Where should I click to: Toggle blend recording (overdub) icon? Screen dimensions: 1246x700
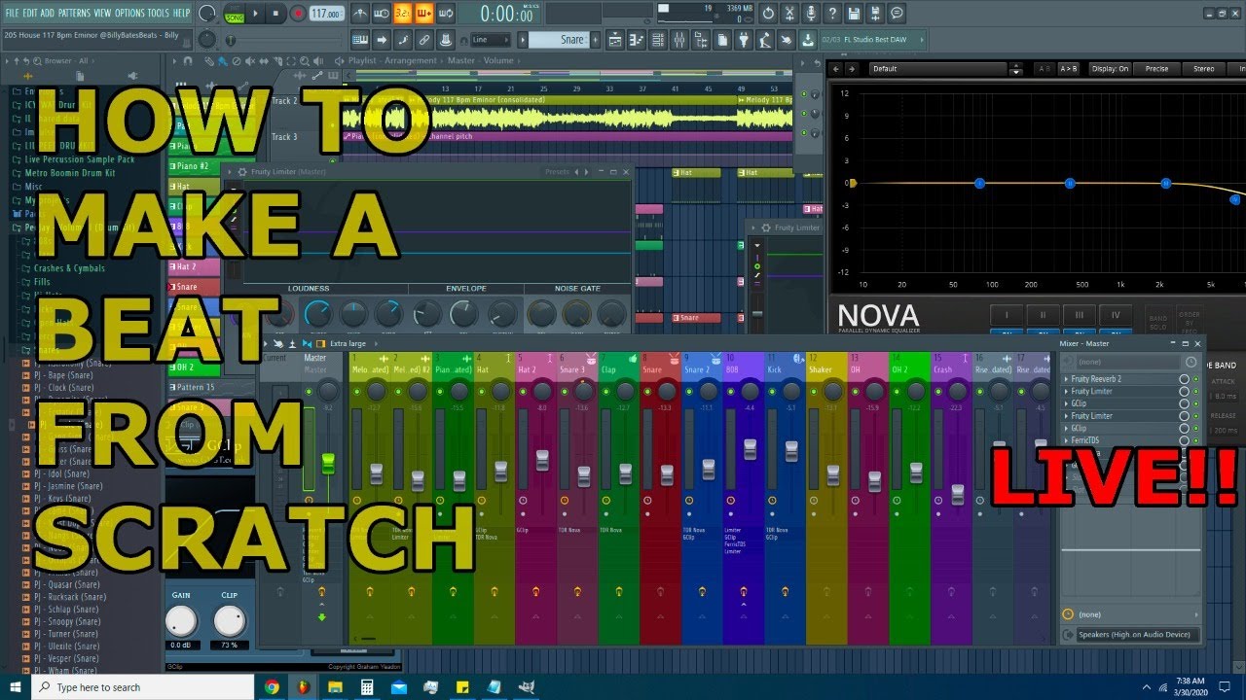[x=424, y=14]
